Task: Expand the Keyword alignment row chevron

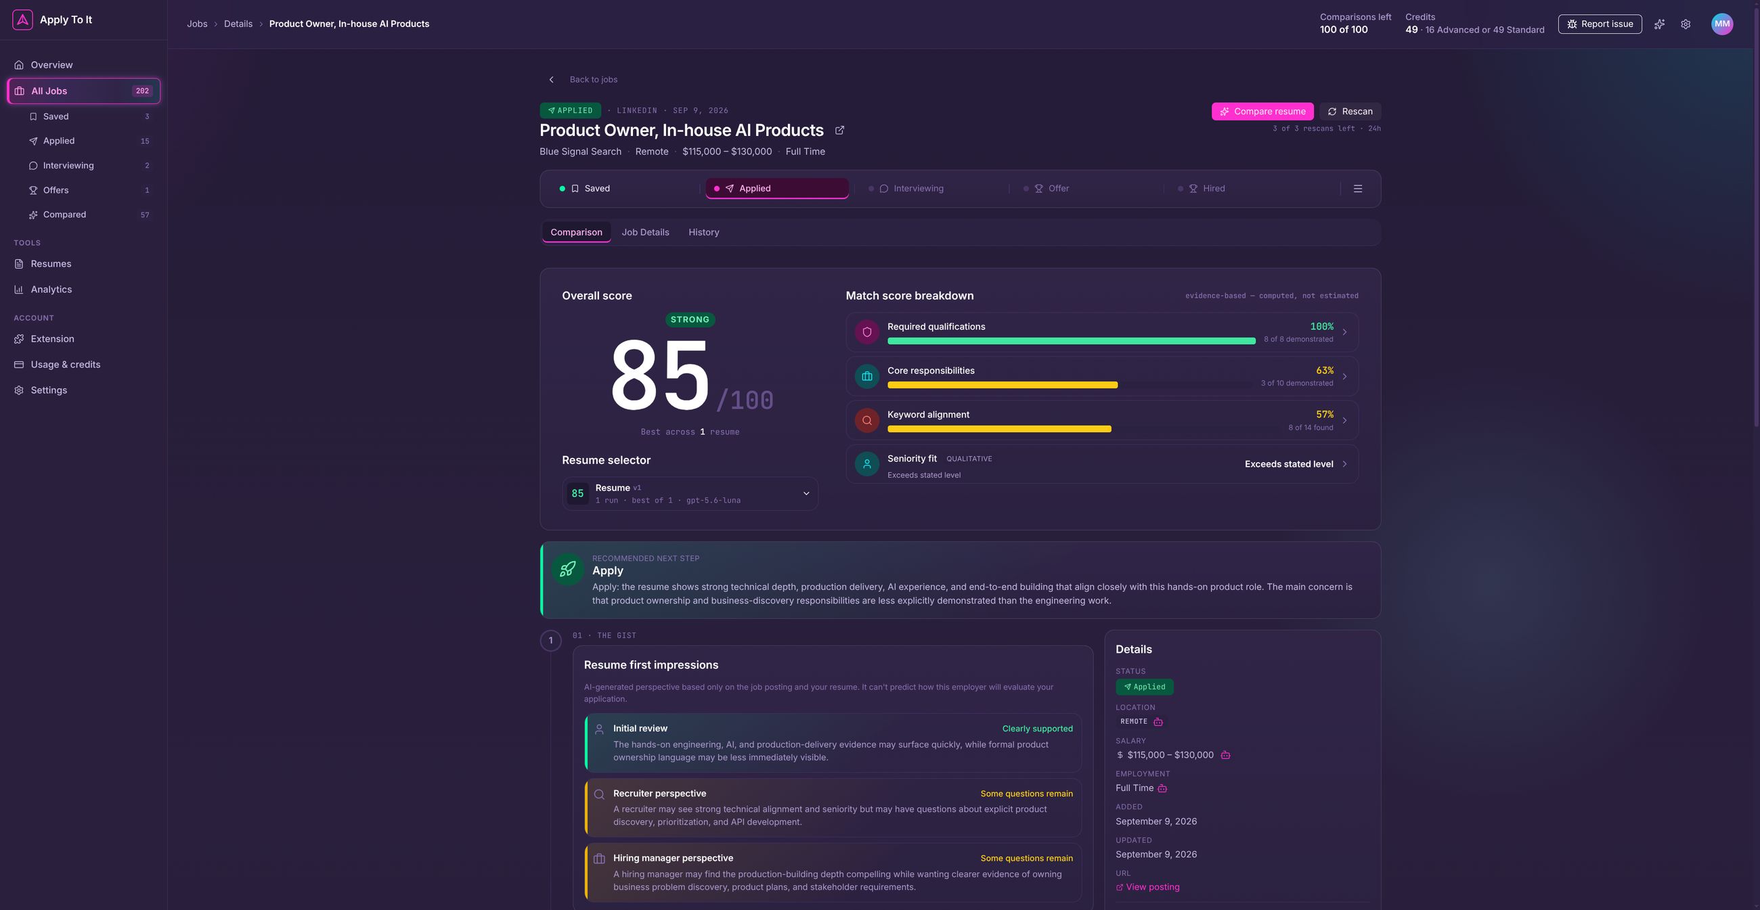Action: click(x=1344, y=421)
